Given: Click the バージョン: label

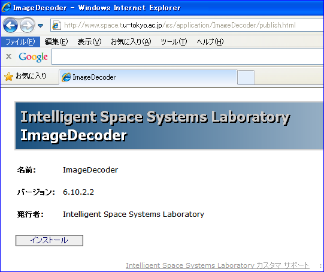Looking at the screenshot, I should coord(36,192).
